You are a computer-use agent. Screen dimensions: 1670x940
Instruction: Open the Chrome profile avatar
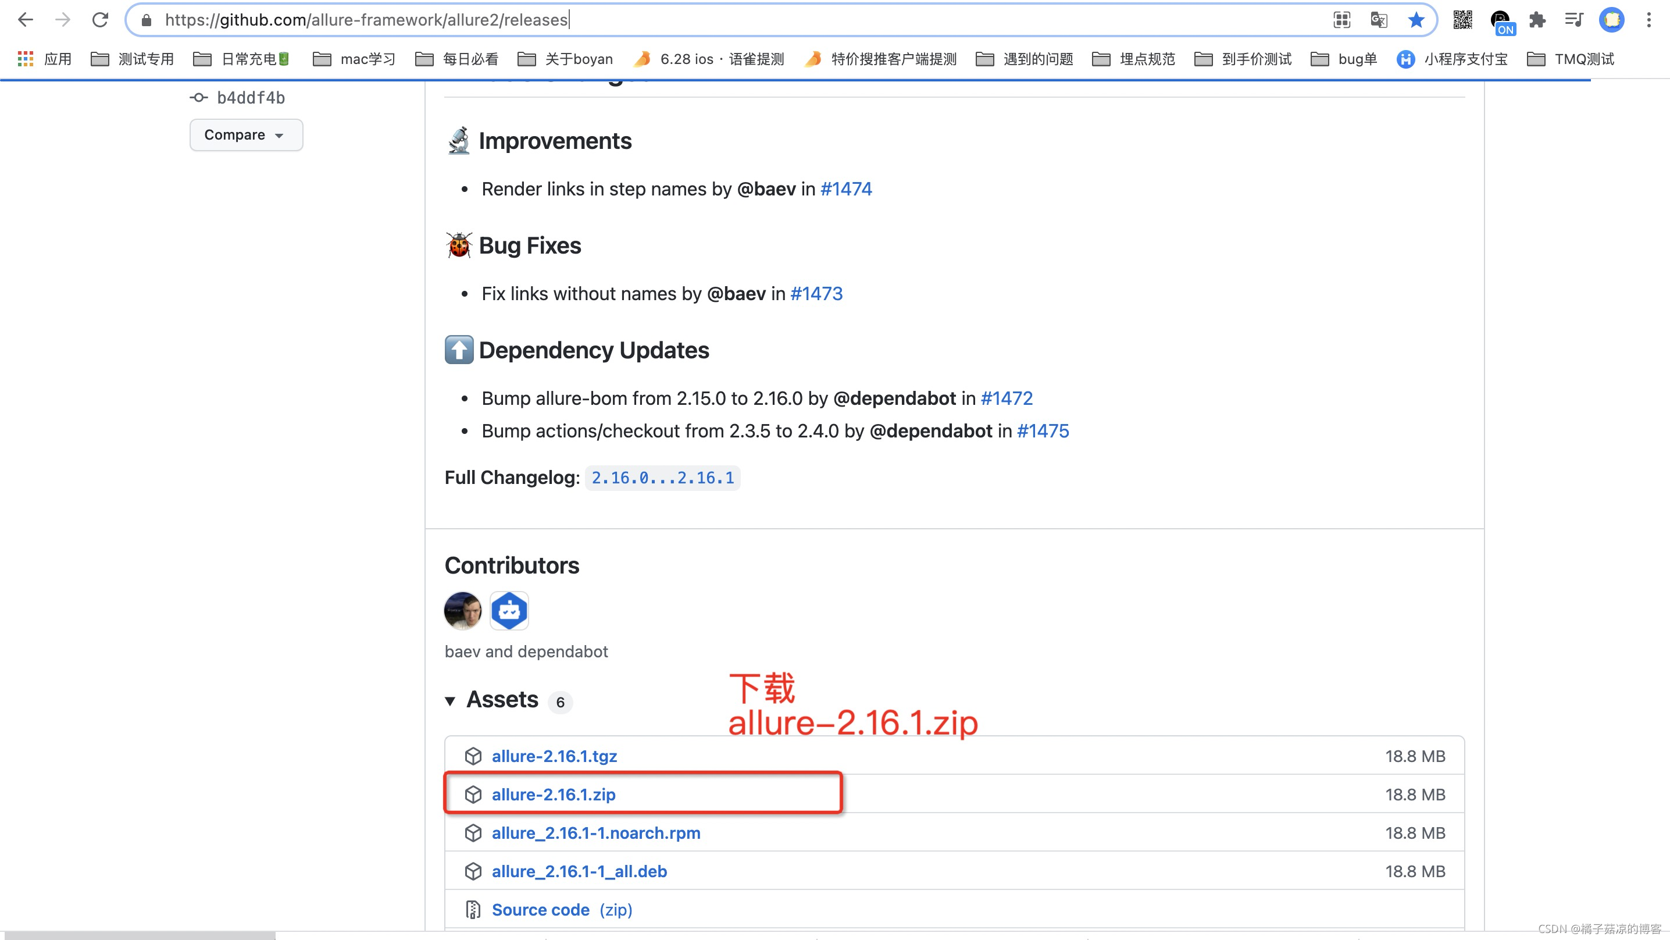click(1612, 20)
